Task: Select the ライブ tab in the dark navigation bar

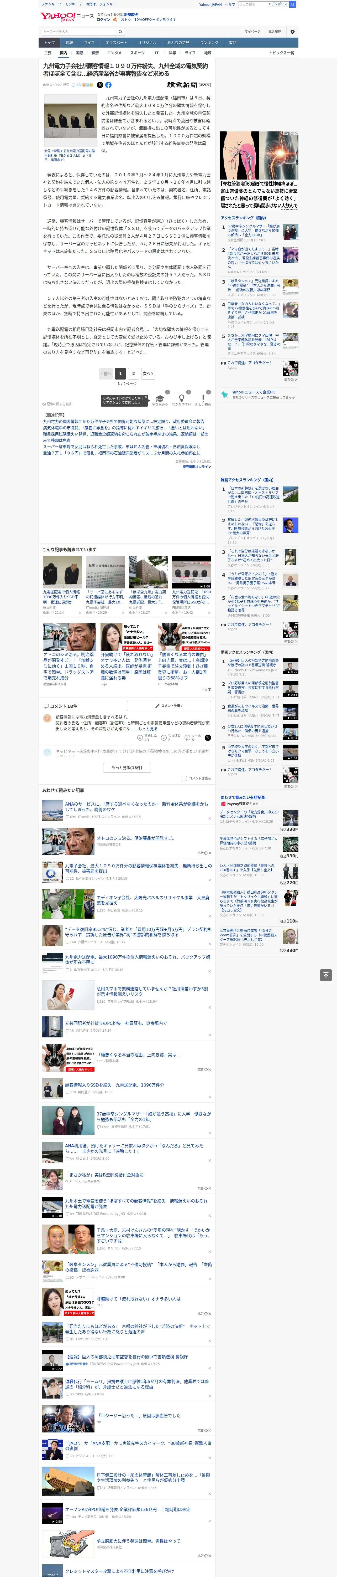Action: click(89, 43)
